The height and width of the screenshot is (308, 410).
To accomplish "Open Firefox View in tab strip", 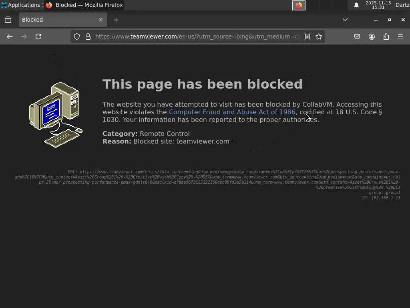I will click(8, 20).
